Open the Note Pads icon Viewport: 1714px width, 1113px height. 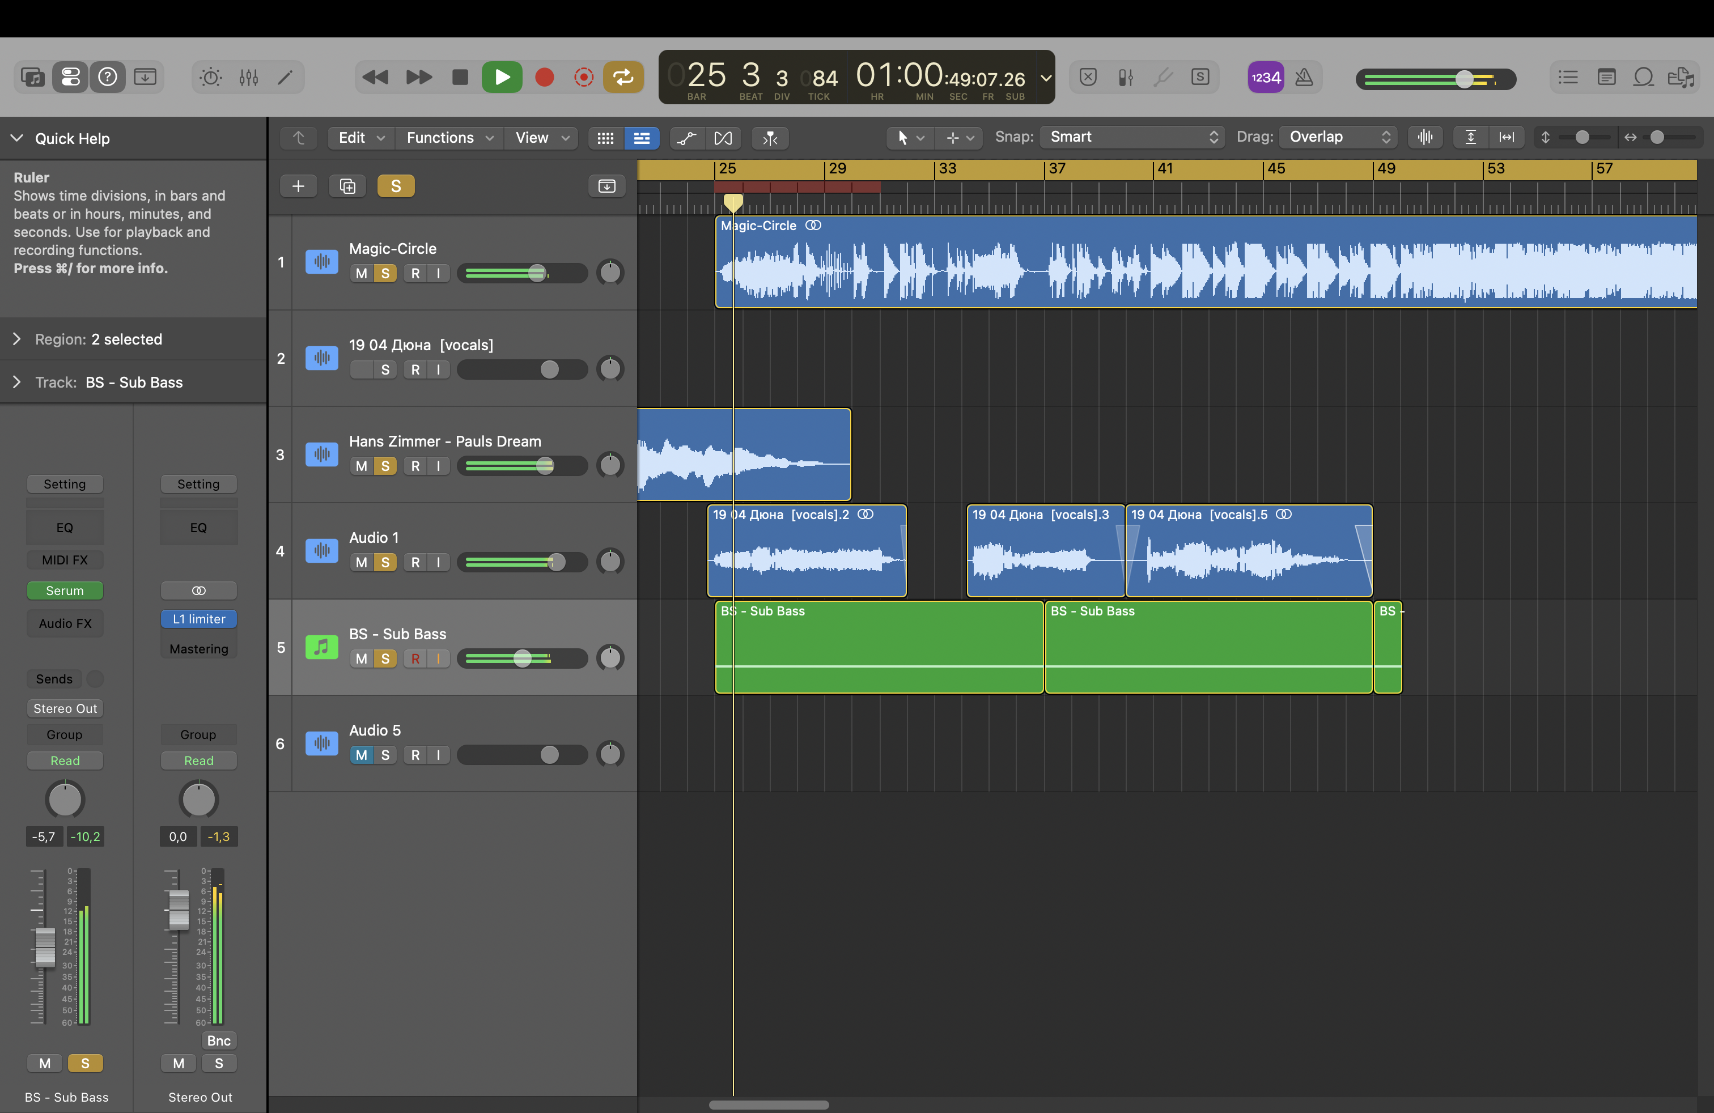click(x=1606, y=77)
